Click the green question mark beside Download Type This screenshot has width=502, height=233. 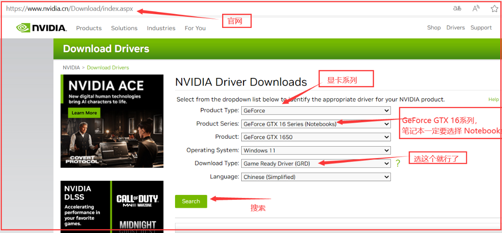[398, 163]
